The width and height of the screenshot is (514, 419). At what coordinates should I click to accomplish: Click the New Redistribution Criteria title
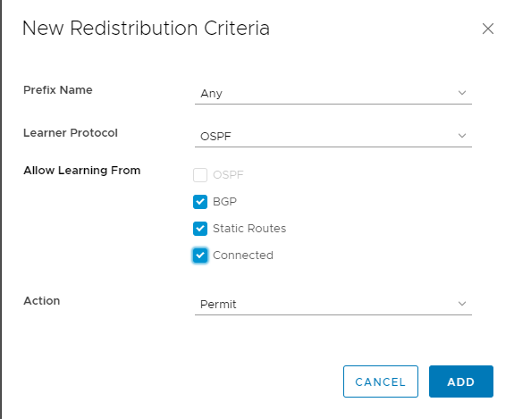coord(147,29)
